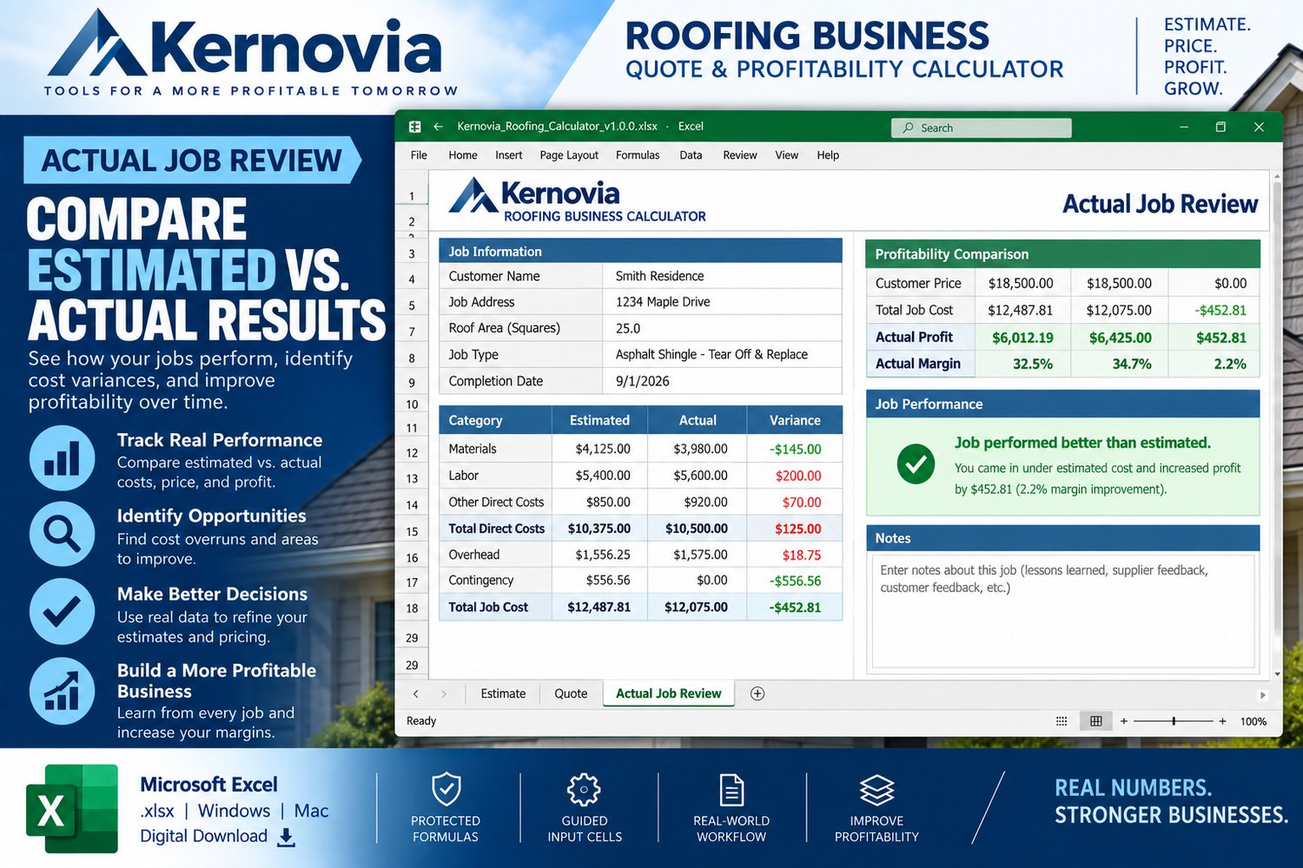Add a new sheet with plus icon
1303x868 pixels.
click(x=757, y=694)
